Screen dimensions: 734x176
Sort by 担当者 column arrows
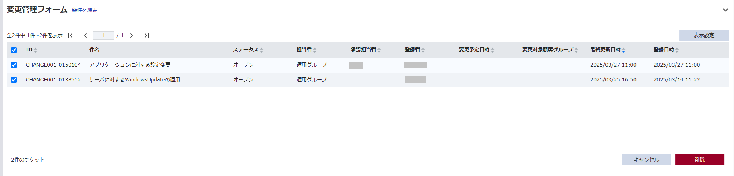[315, 50]
